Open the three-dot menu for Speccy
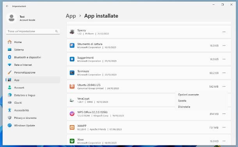The height and width of the screenshot is (147, 238). (x=224, y=32)
